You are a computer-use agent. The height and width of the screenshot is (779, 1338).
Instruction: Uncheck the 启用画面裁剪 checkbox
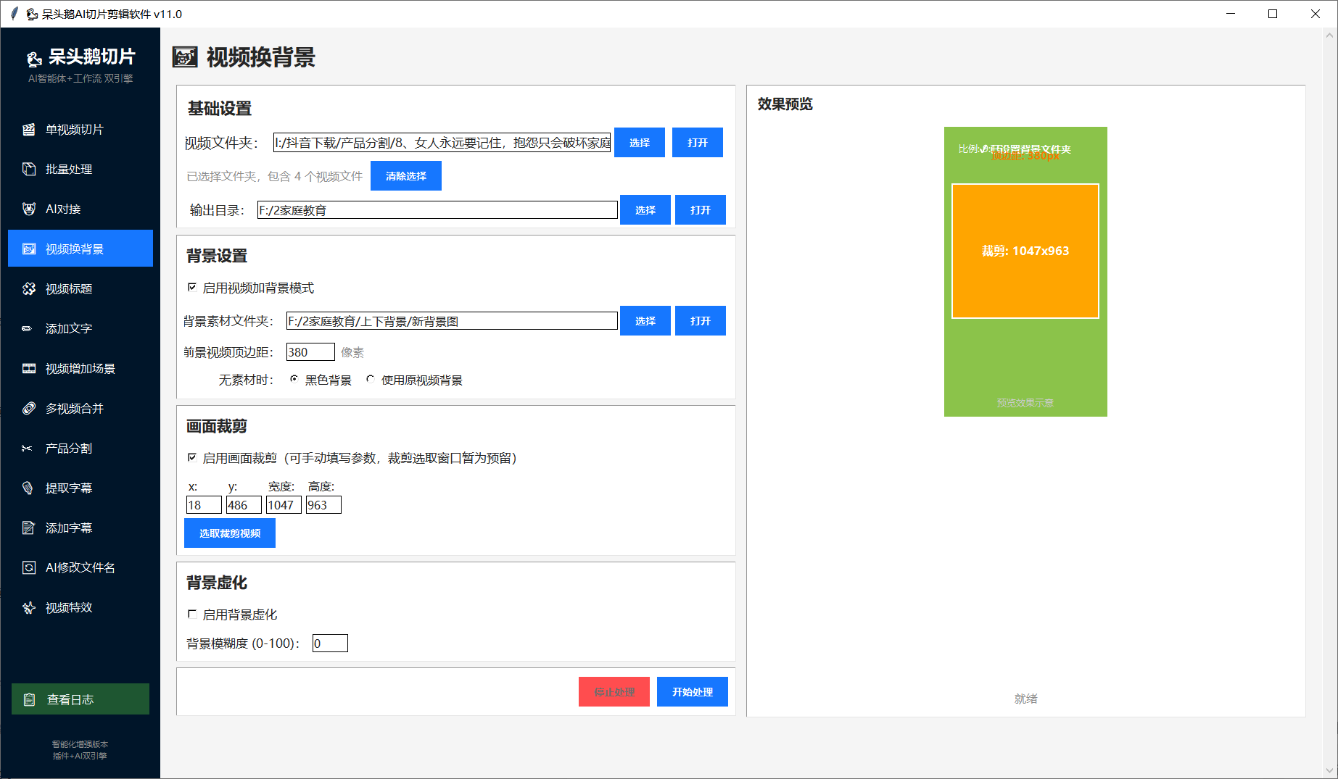(192, 458)
